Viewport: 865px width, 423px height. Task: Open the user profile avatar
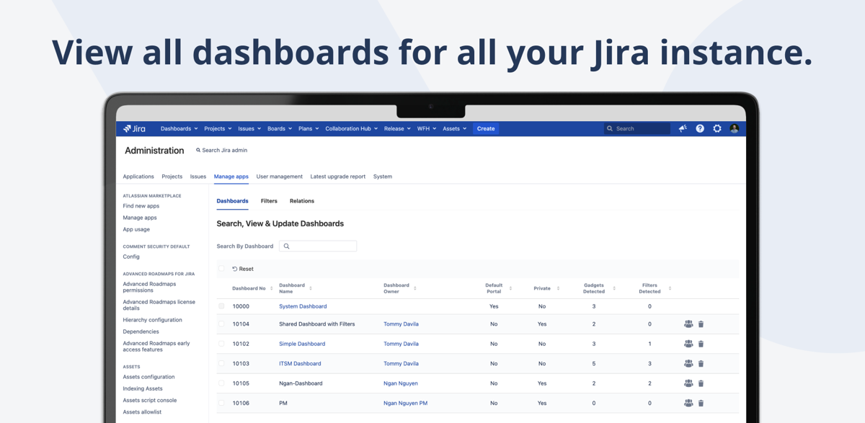pyautogui.click(x=735, y=129)
